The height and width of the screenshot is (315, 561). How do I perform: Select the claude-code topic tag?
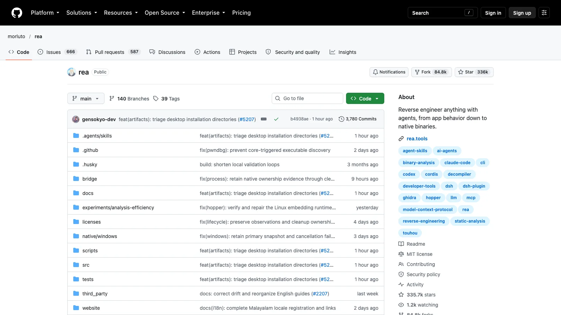[x=457, y=163]
